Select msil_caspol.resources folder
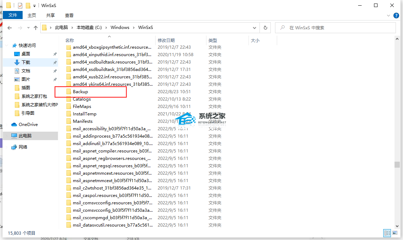Viewport: 403px width, 240px height. click(112, 196)
